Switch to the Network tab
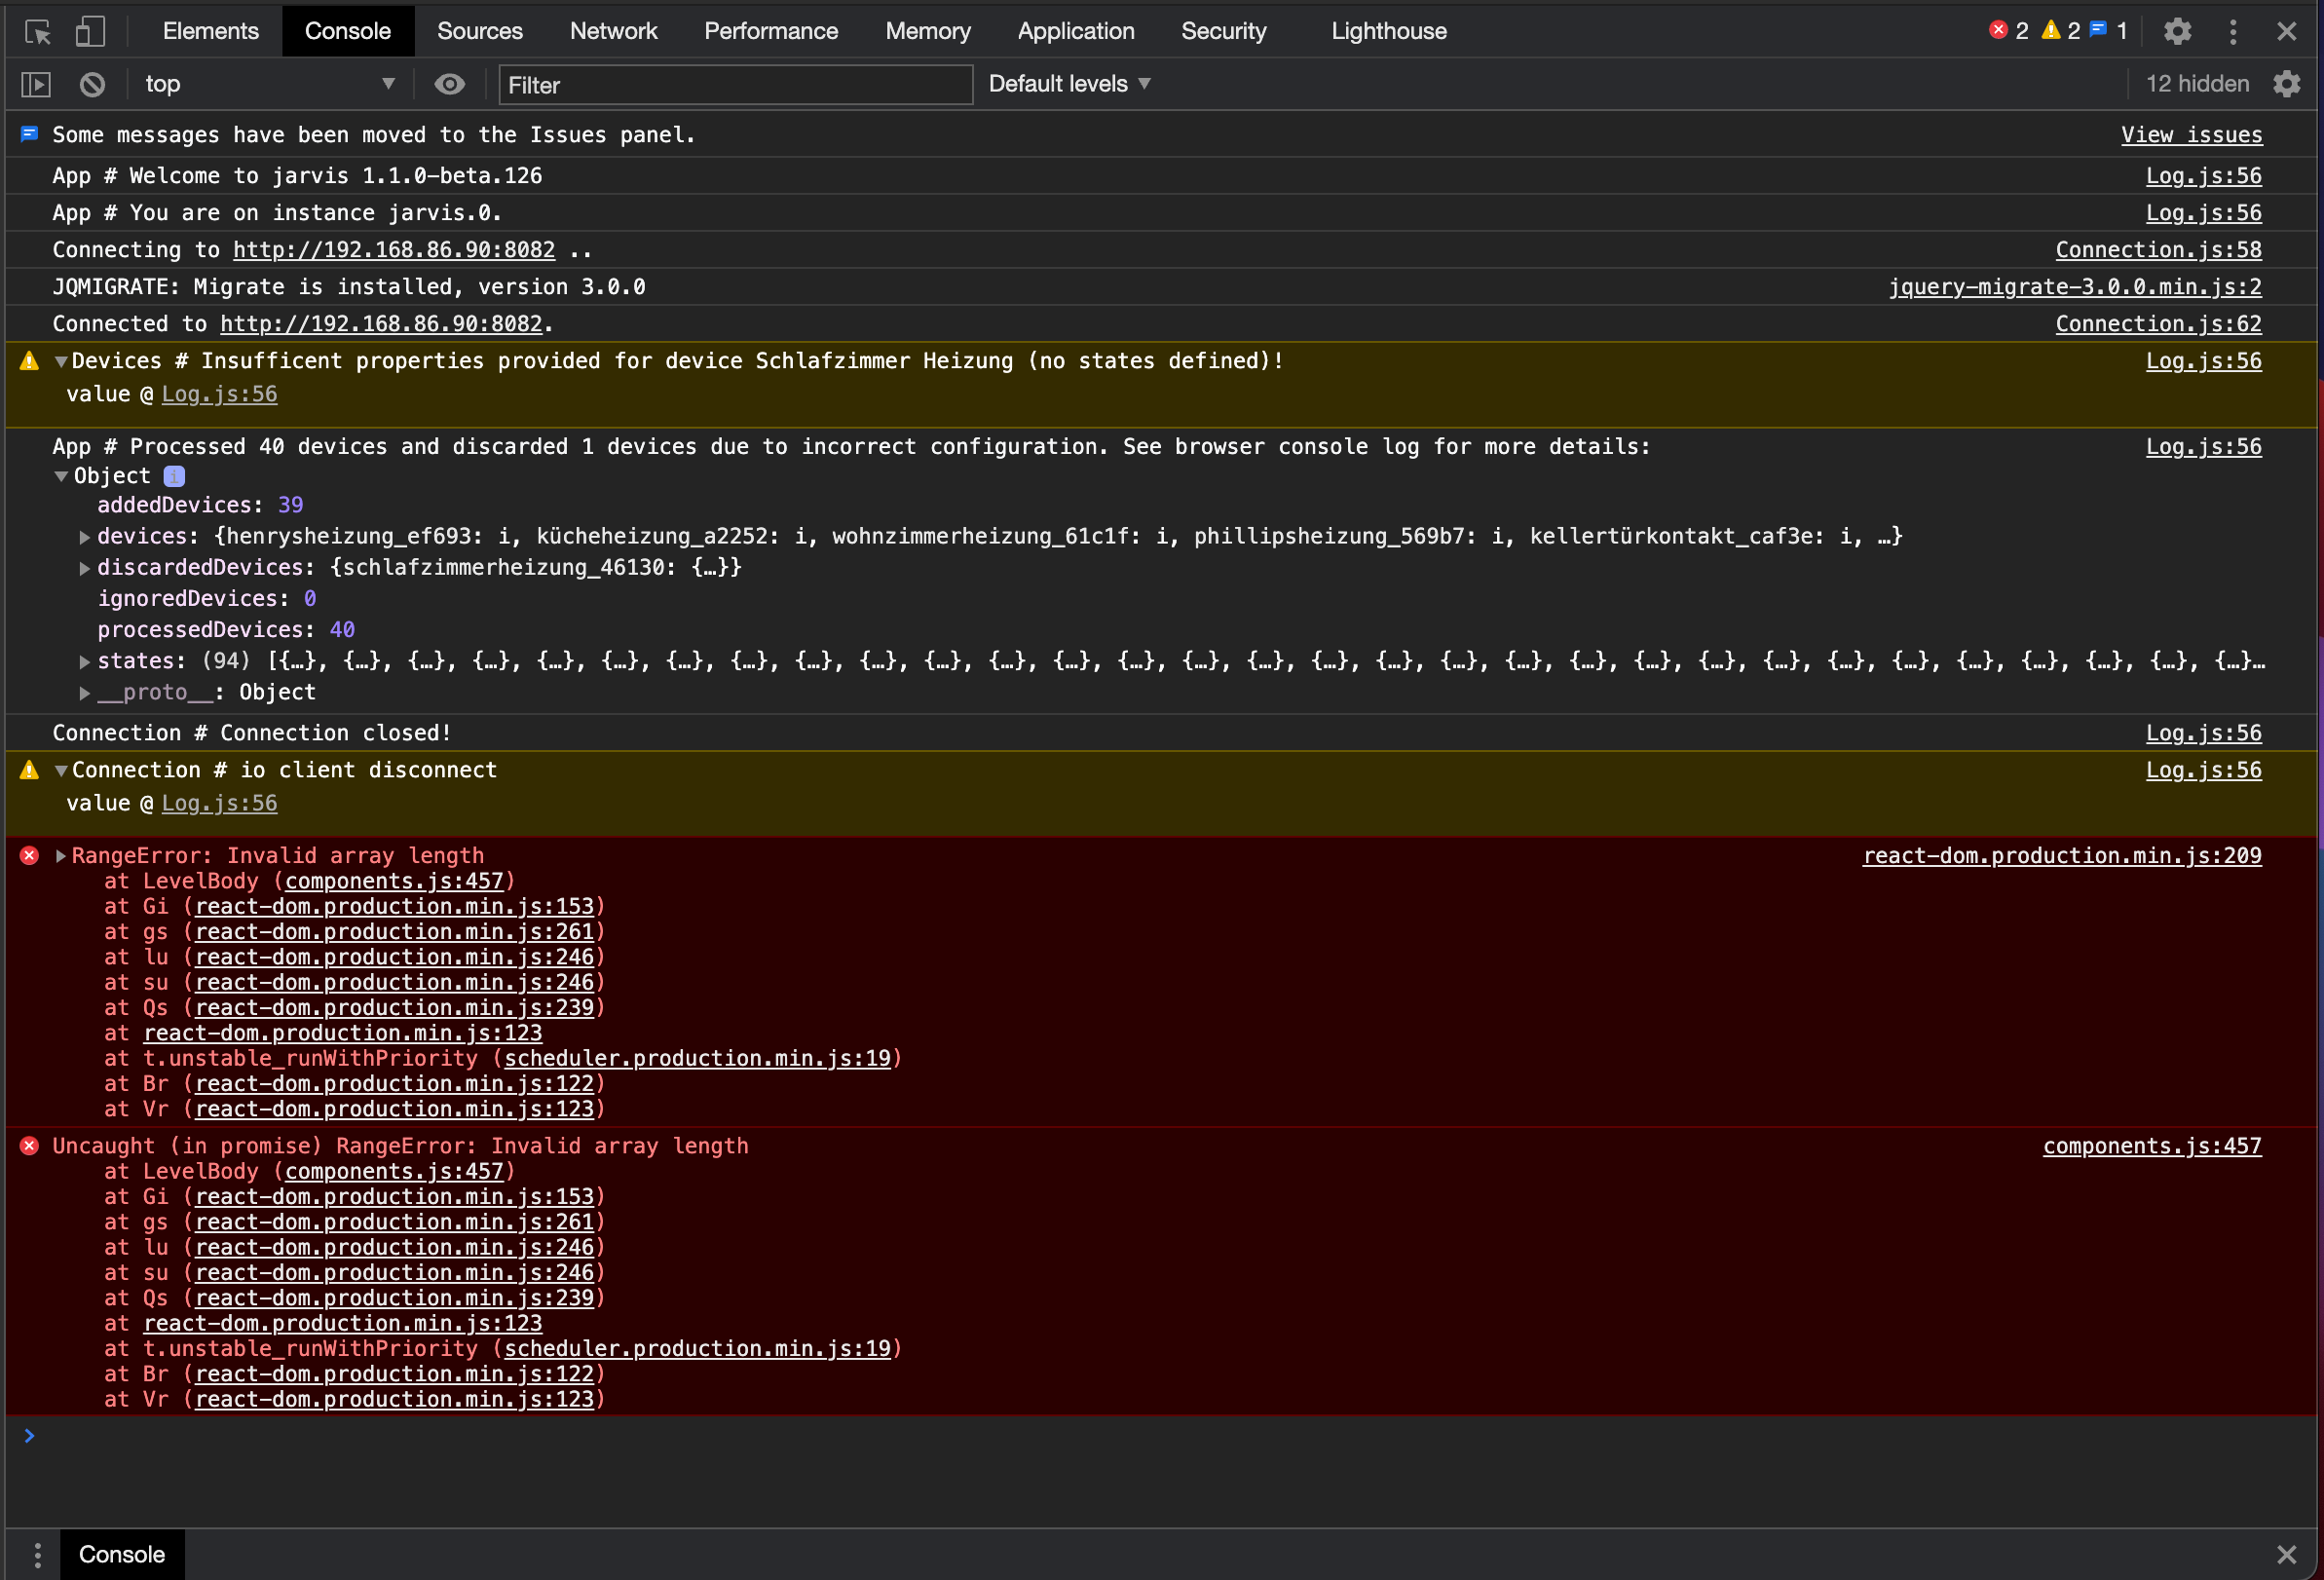This screenshot has width=2324, height=1580. [x=613, y=32]
